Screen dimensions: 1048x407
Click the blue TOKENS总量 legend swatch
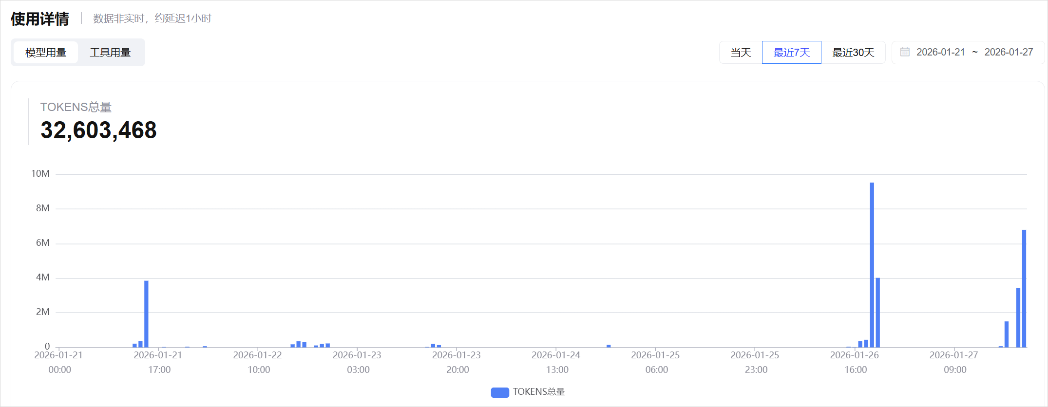coord(500,392)
